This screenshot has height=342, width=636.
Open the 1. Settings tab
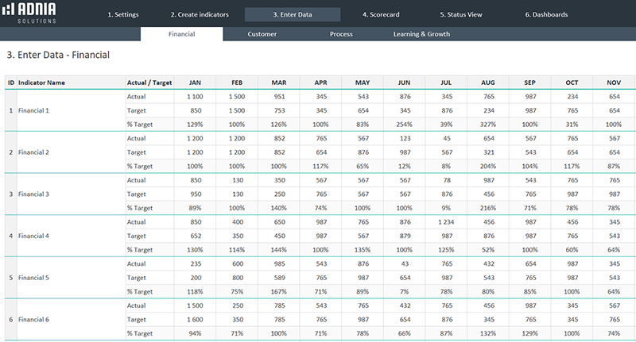(x=122, y=14)
